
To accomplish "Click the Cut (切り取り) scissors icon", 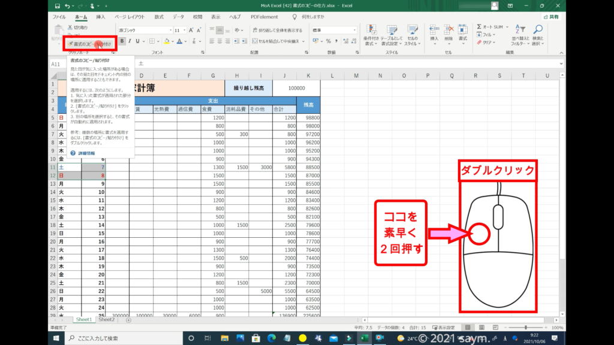I will pos(70,28).
